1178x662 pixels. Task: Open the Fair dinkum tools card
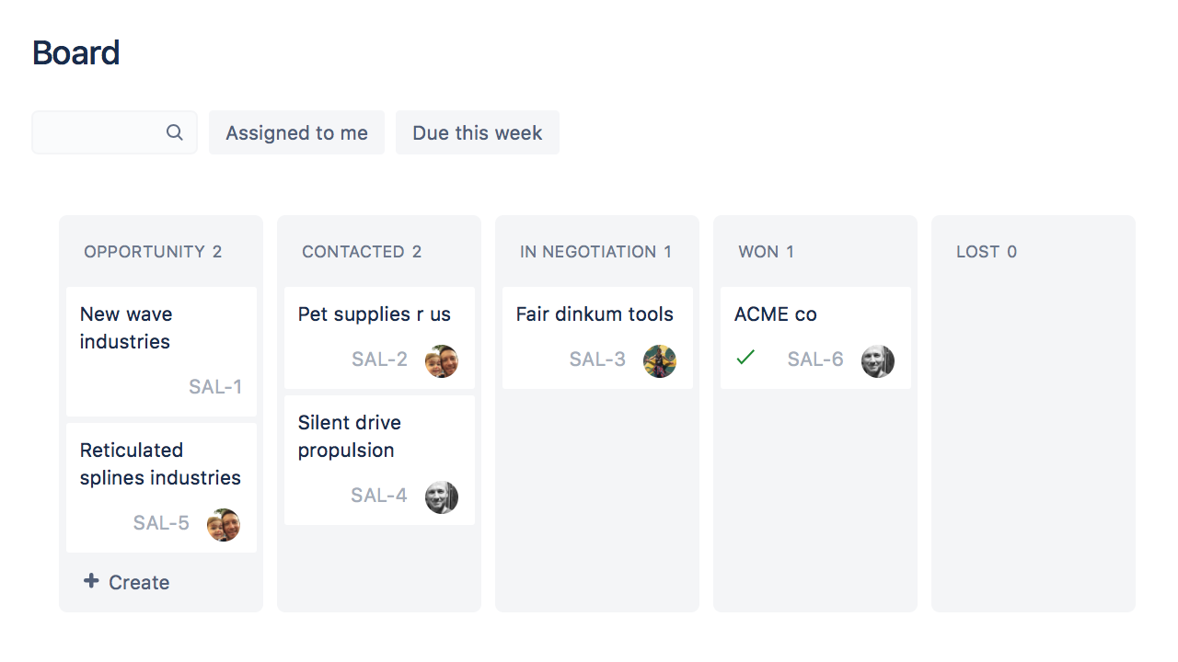pyautogui.click(x=595, y=314)
